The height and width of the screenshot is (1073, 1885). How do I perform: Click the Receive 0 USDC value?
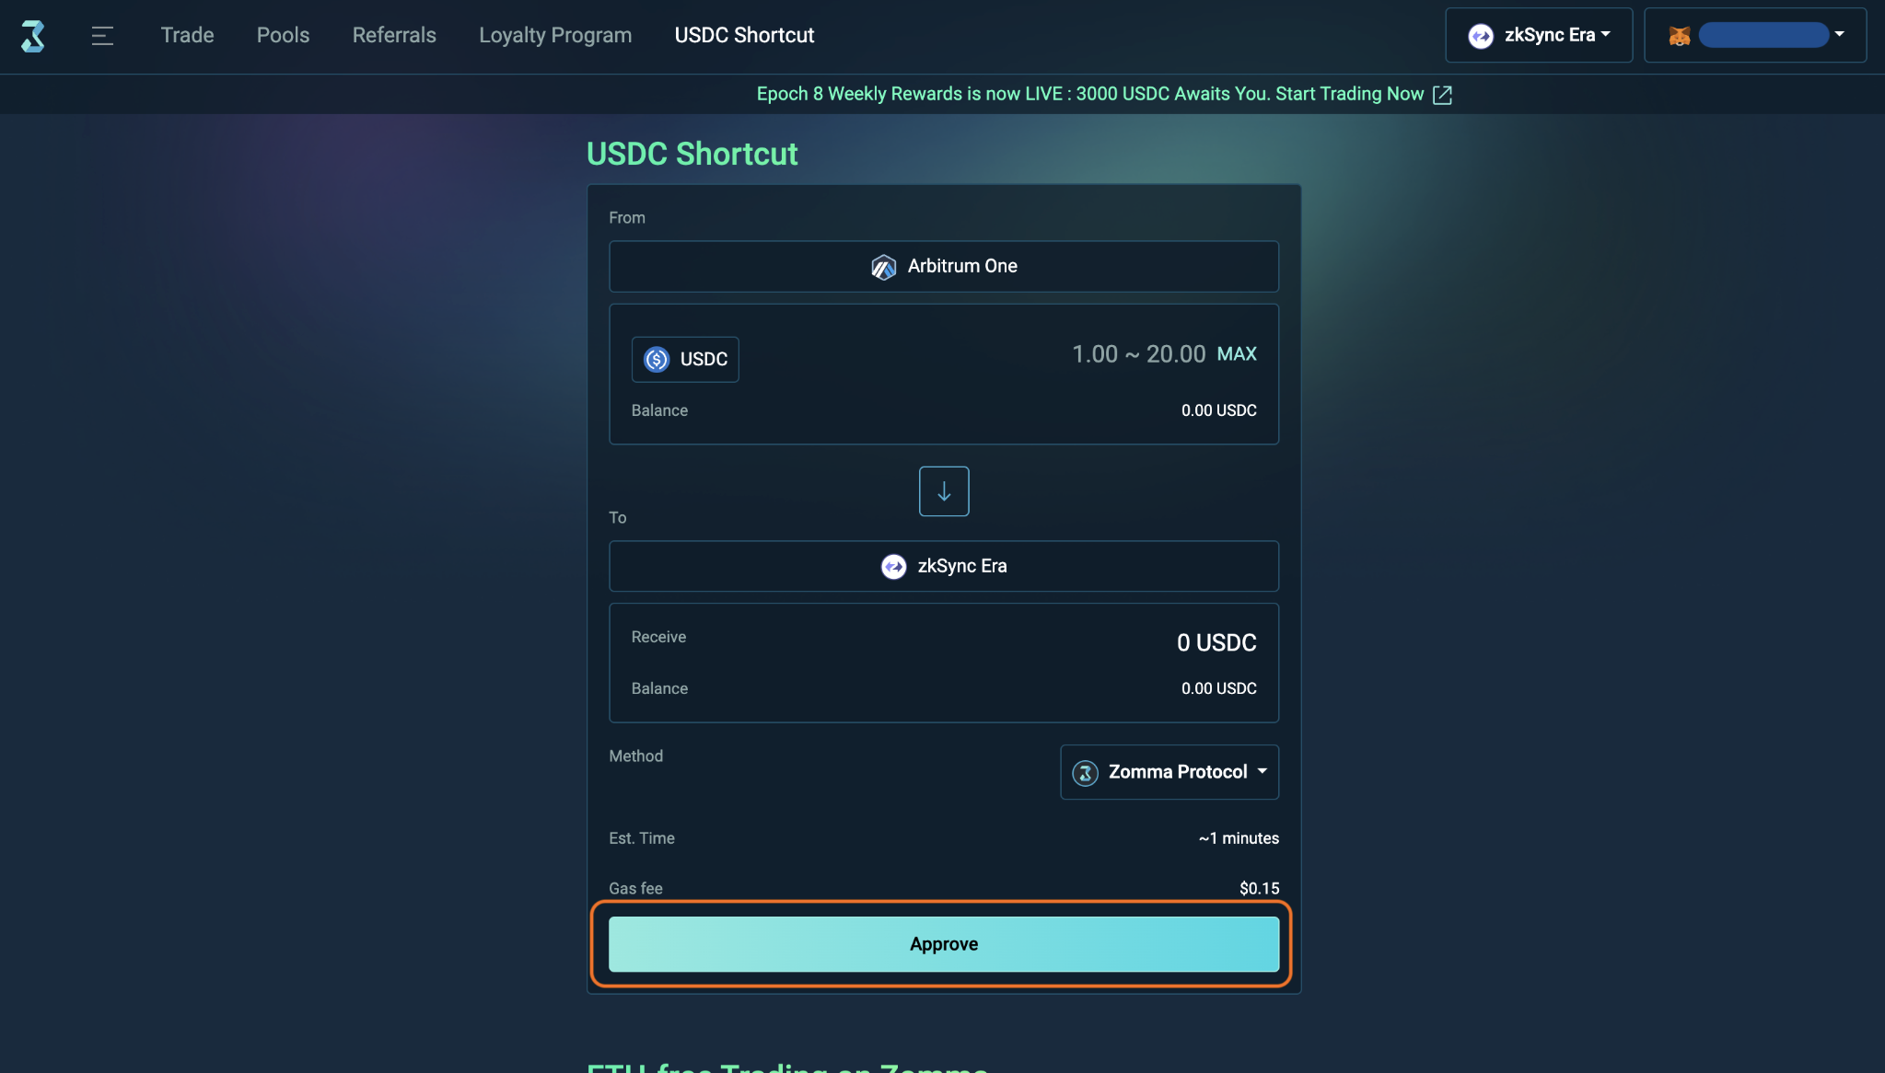pos(1216,642)
